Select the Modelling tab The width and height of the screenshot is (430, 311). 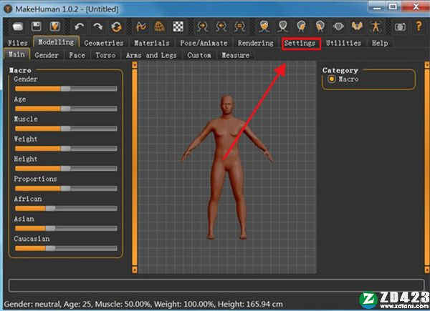[56, 42]
